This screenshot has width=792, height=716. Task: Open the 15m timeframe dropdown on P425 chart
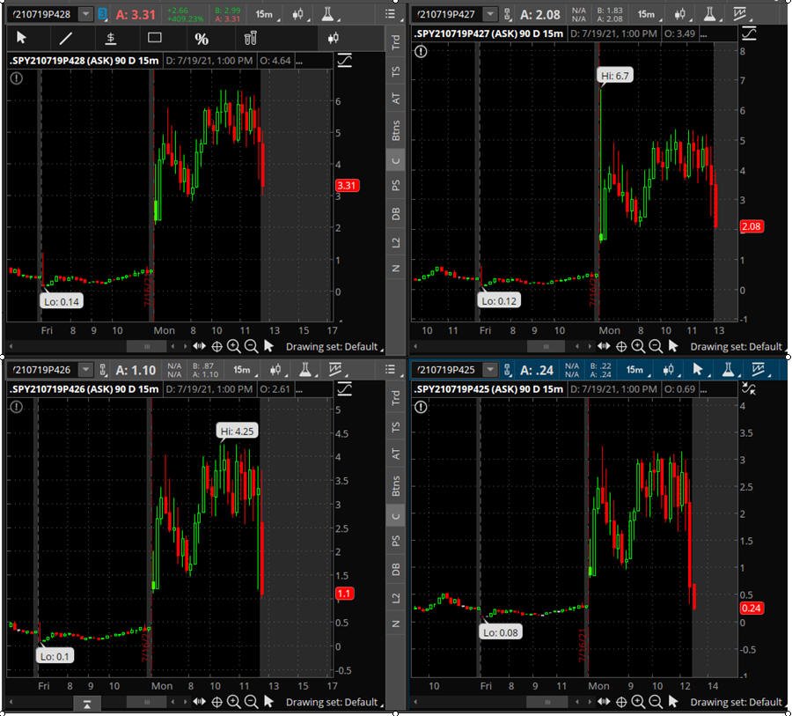(637, 370)
